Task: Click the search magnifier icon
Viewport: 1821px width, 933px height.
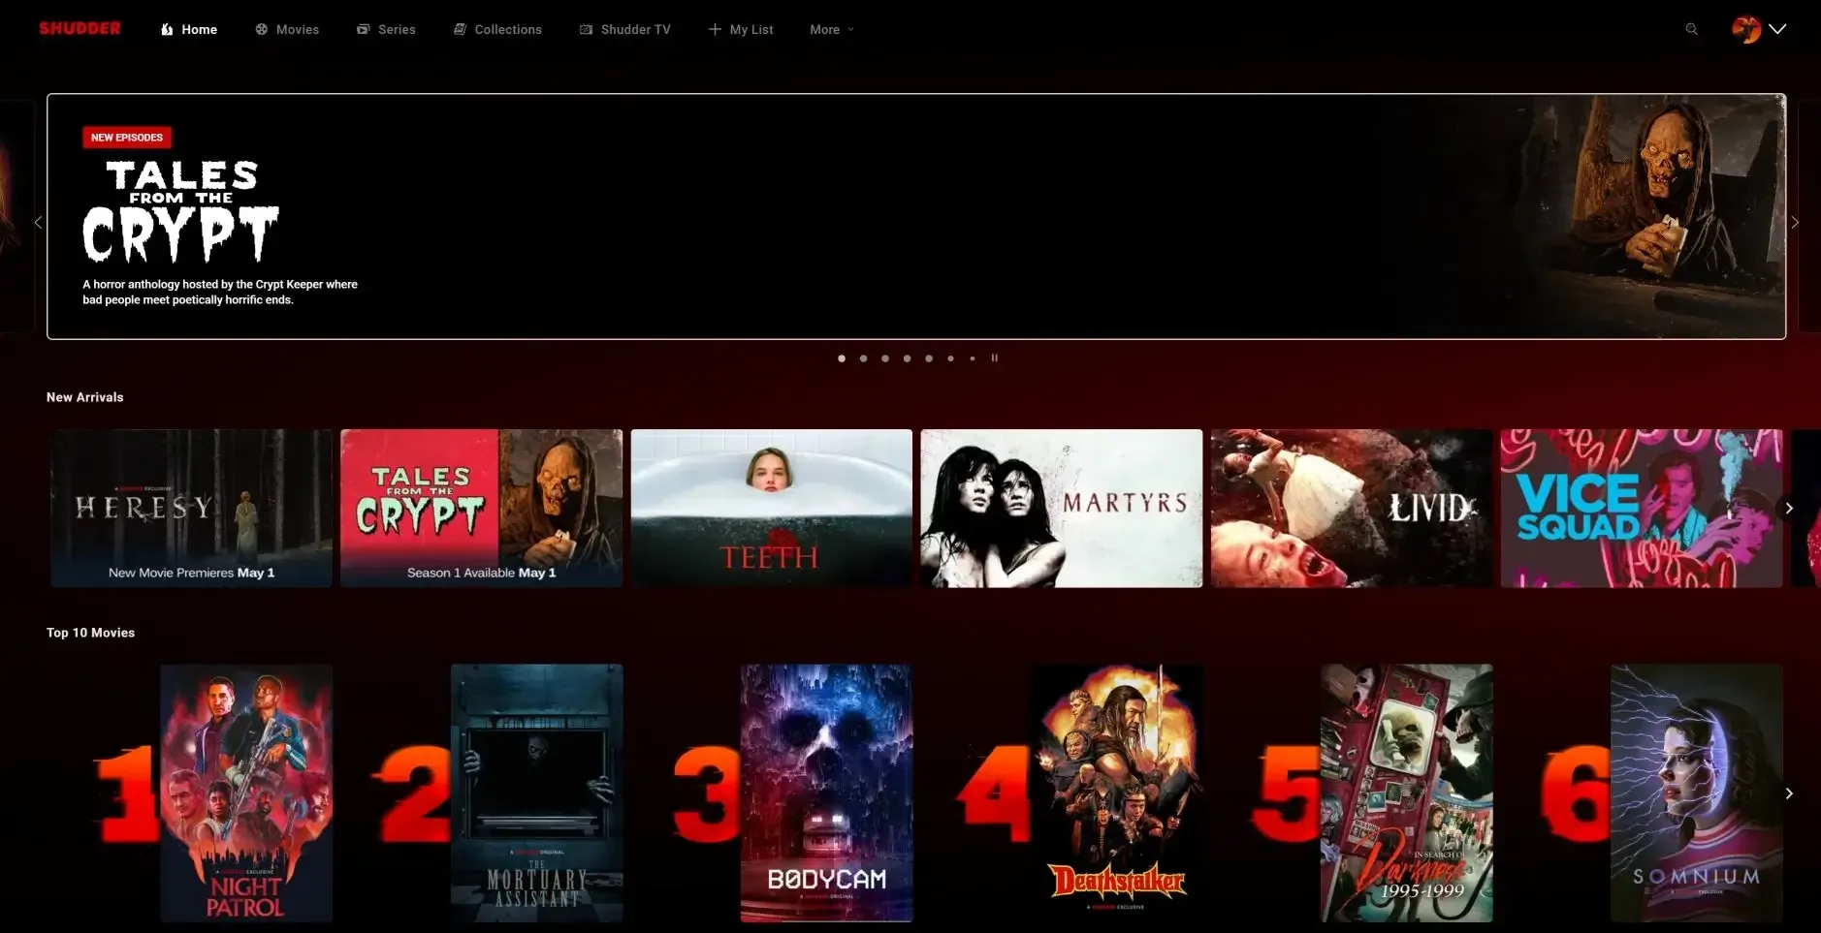Action: [1691, 29]
